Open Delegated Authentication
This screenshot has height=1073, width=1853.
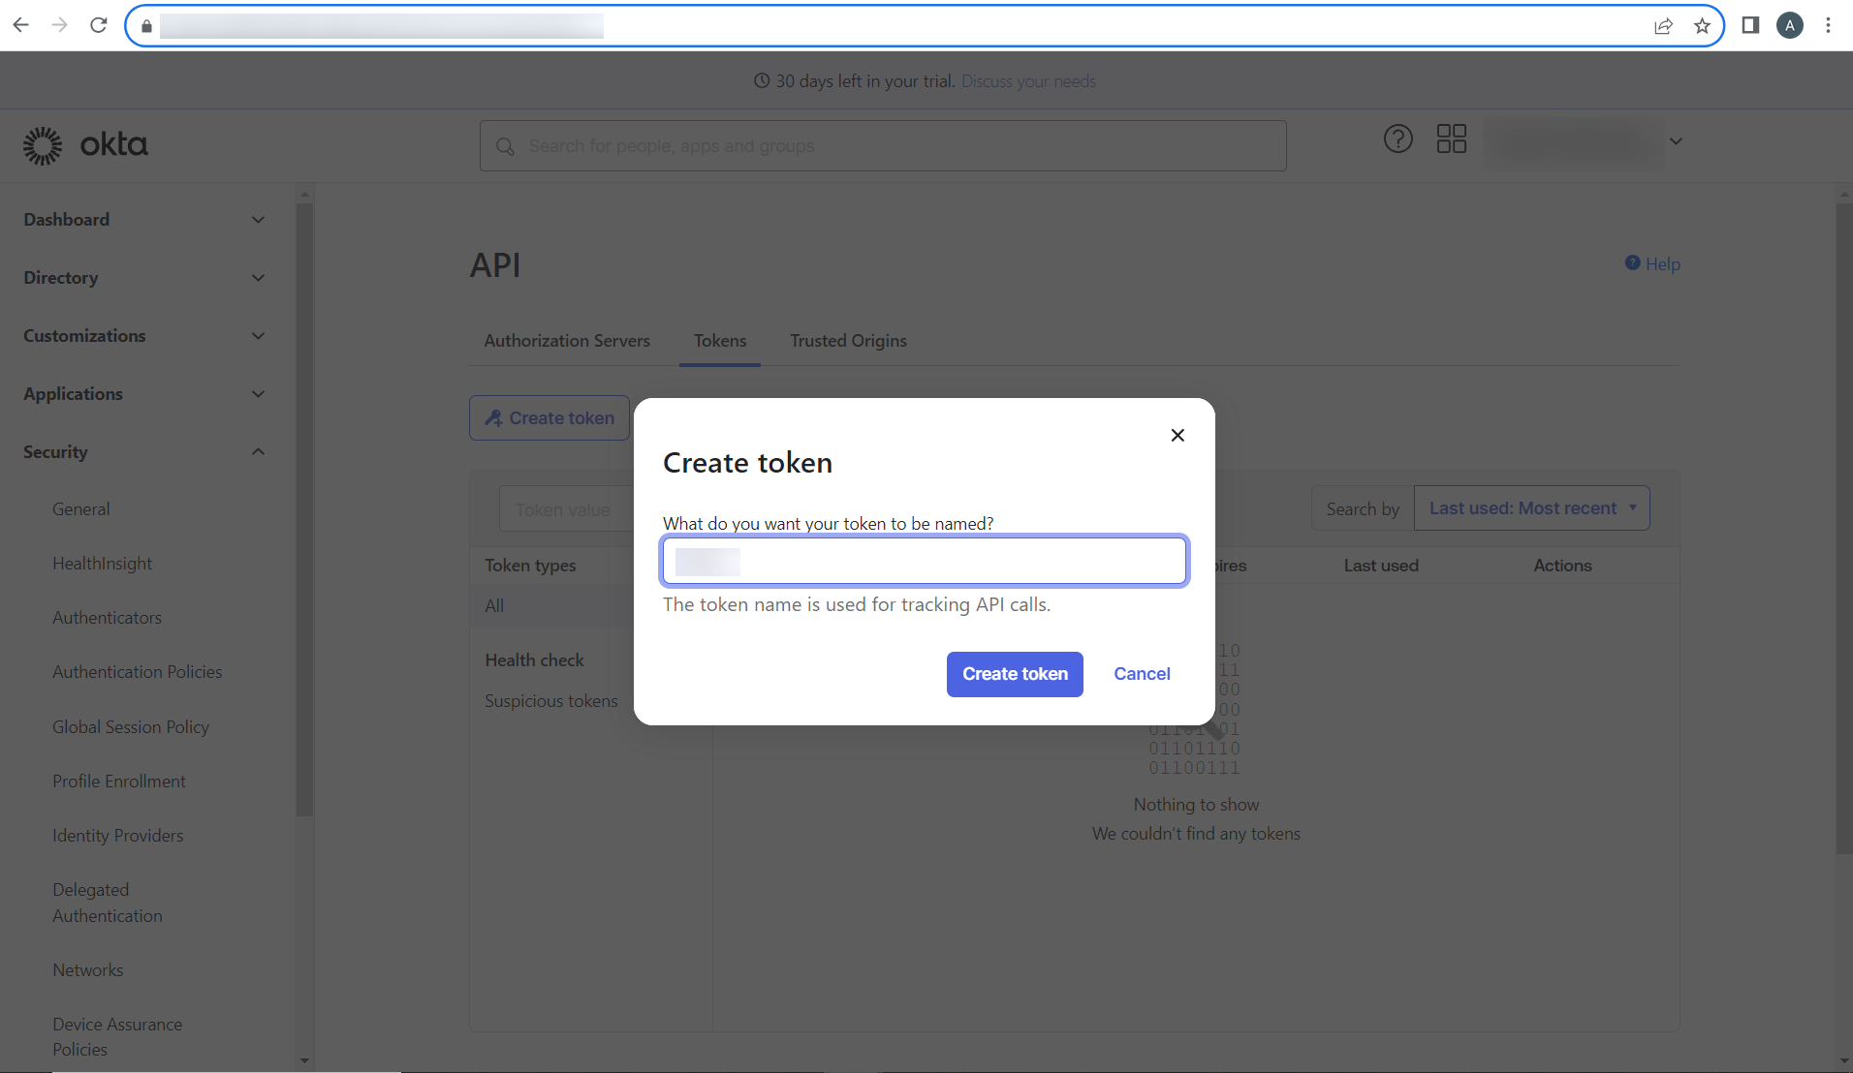point(108,903)
